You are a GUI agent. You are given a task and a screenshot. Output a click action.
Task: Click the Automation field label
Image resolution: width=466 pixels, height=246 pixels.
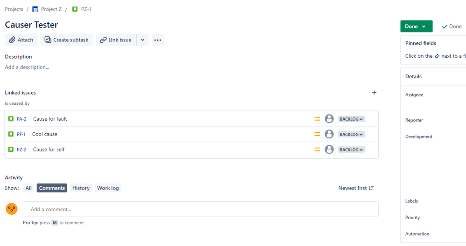tap(417, 234)
